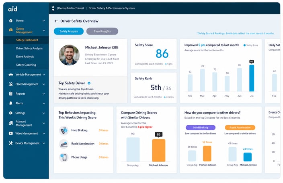Click (Demo) Metro Transit in header
The width and height of the screenshot is (283, 183).
click(x=71, y=8)
